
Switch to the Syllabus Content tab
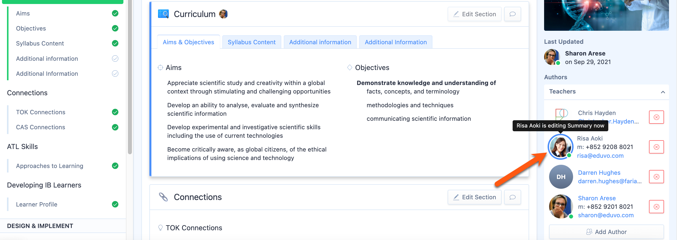(251, 42)
